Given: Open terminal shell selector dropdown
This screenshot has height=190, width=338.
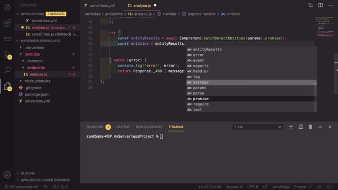Looking at the screenshot, I should [x=258, y=127].
